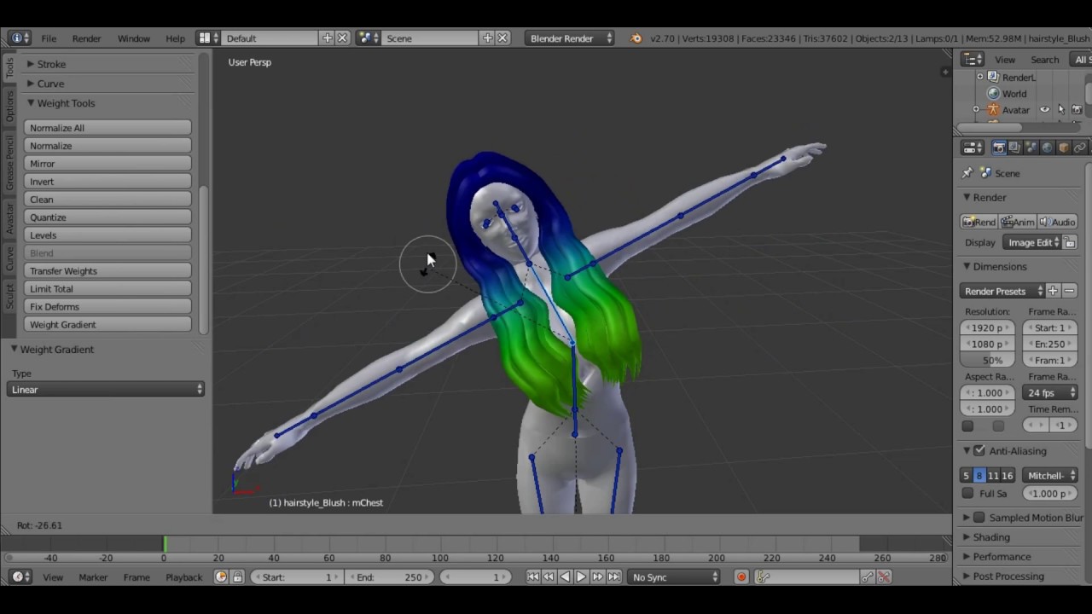Viewport: 1092px width, 614px height.
Task: Select anti-aliasing sample count 16
Action: (1008, 476)
